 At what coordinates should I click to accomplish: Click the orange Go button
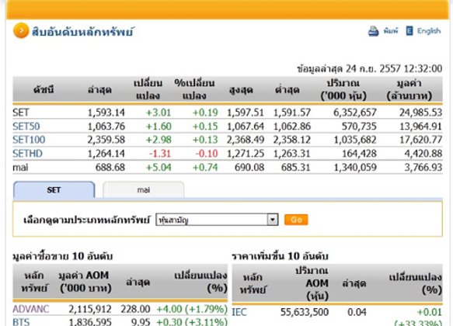[x=296, y=220]
